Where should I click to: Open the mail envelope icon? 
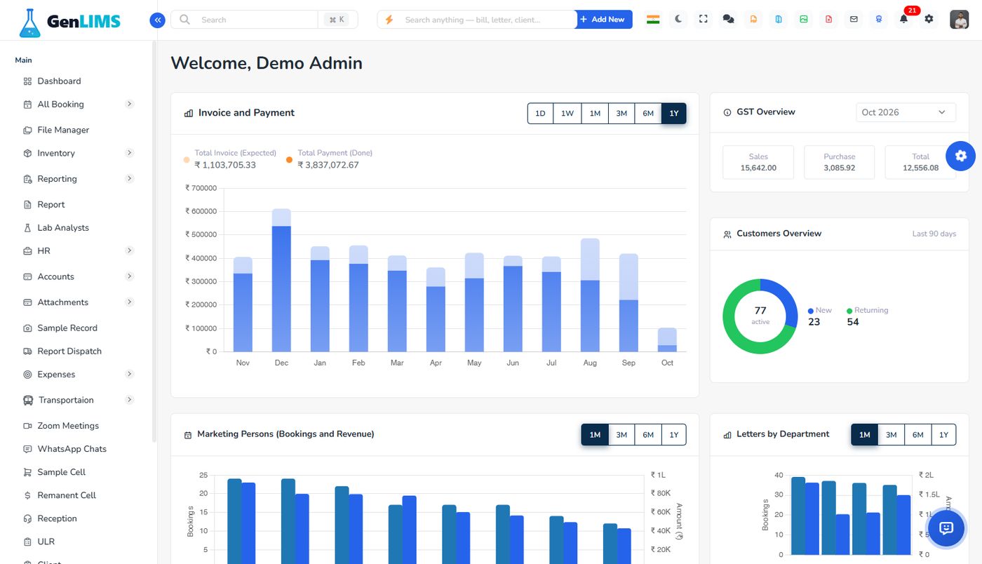click(854, 20)
